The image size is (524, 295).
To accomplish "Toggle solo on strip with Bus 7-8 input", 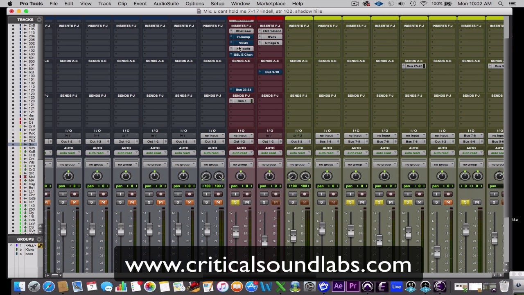I will click(465, 202).
